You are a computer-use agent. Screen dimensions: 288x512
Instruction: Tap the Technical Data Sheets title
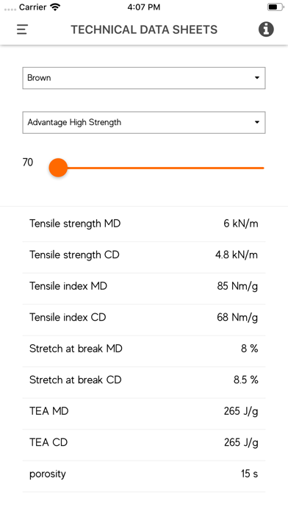click(x=144, y=29)
